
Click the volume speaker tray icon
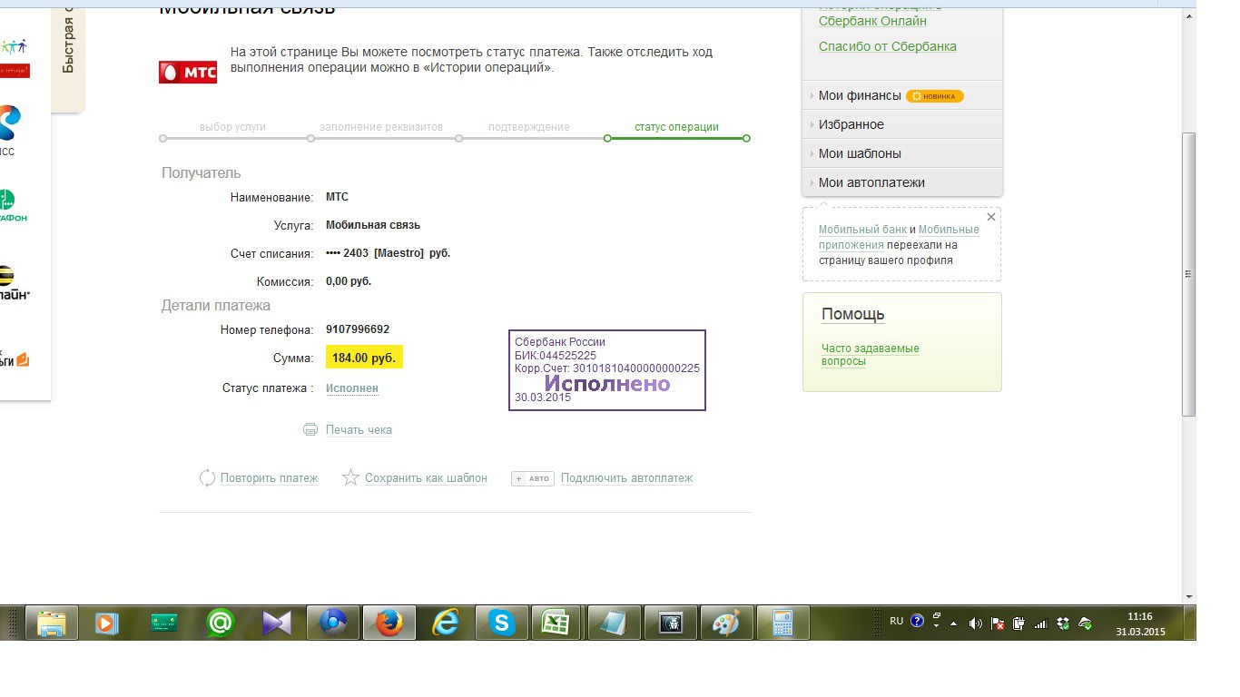click(x=976, y=623)
